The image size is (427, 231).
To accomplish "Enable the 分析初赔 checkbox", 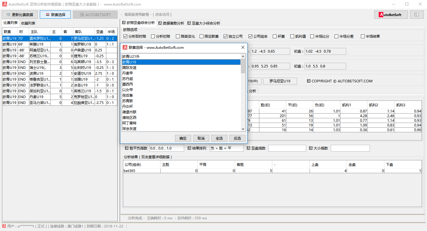I will point(161,37).
